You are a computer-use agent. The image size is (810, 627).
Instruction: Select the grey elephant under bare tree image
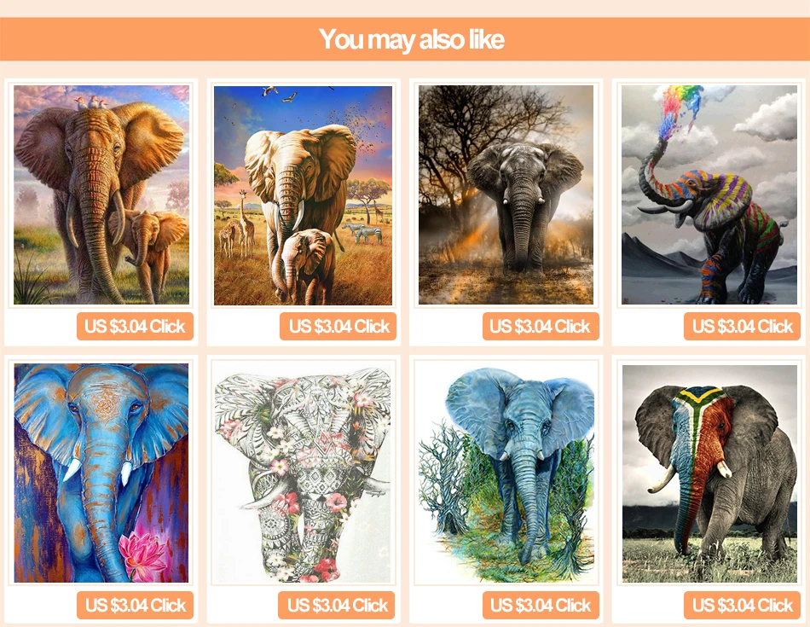click(x=506, y=194)
